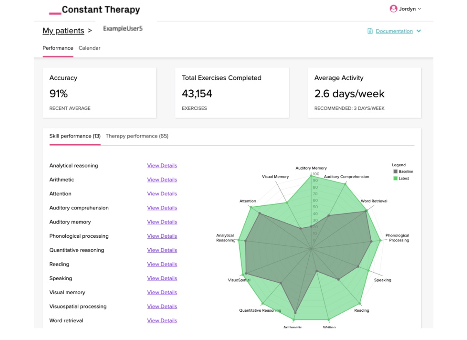Click View Details for Visuospatial processing
Viewport: 467px width, 340px height.
(162, 306)
